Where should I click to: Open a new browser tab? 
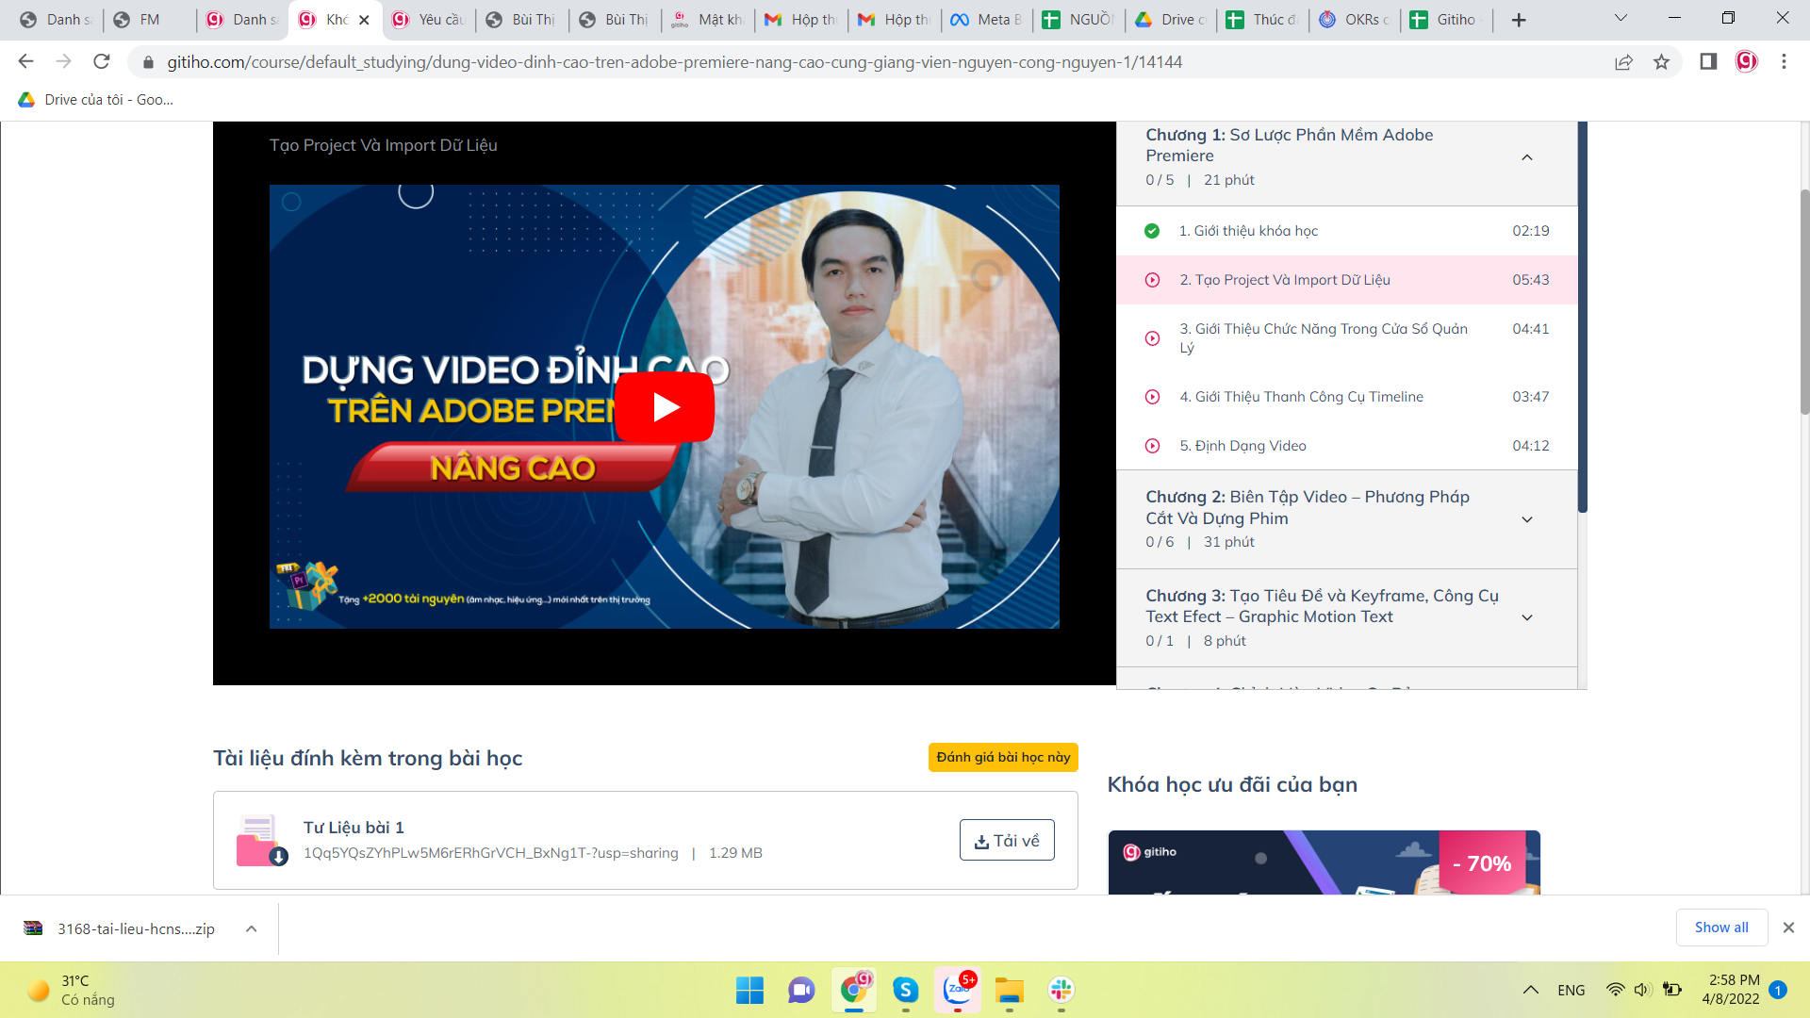[x=1519, y=20]
